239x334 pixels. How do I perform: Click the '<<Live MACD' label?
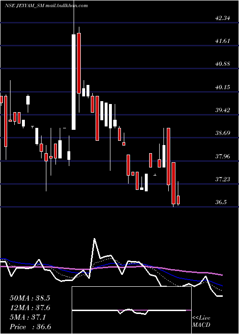(201, 322)
